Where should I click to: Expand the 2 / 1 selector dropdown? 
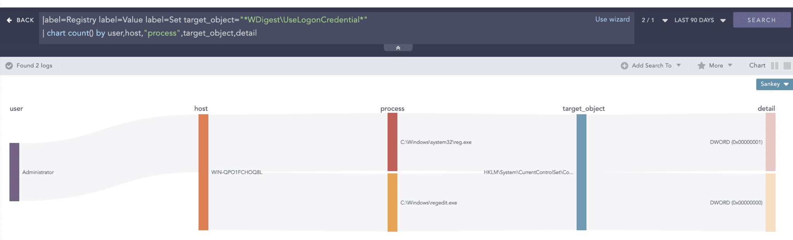[x=665, y=21]
